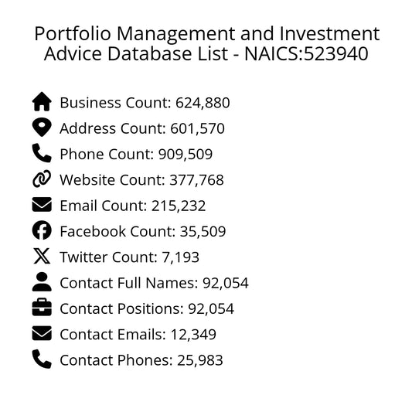Click the Phone Count: 909,509 text
Viewport: 412px width, 412px height.
click(x=136, y=154)
